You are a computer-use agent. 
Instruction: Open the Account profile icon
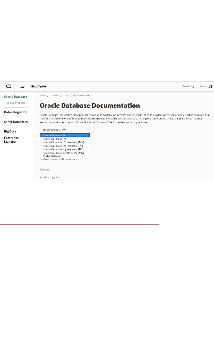click(210, 86)
